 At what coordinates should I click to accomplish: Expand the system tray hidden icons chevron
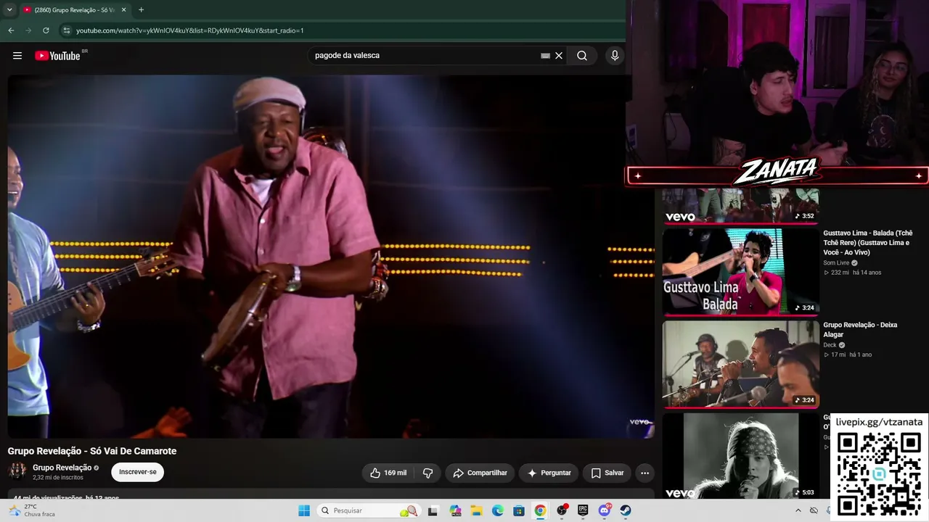798,510
